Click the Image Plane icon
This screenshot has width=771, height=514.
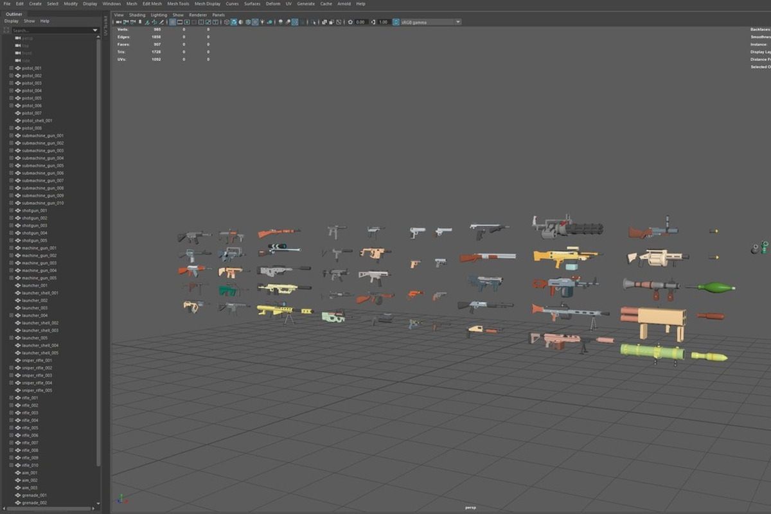click(x=146, y=22)
